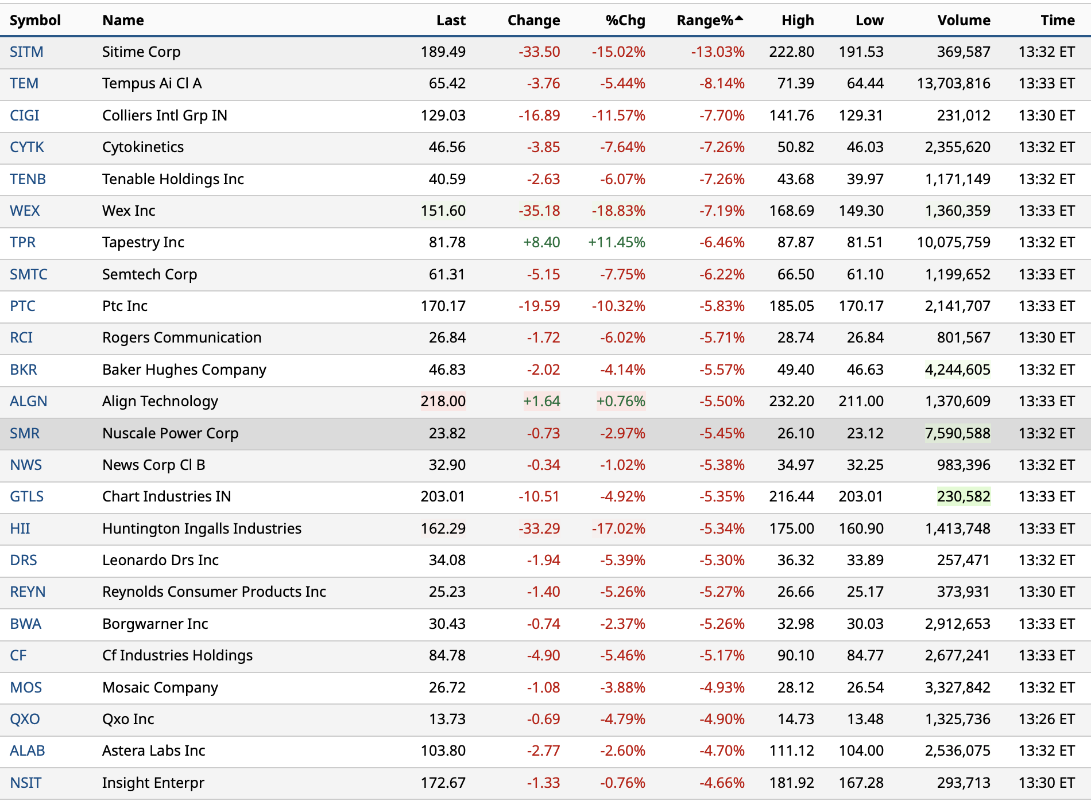Sort by the Low column header
This screenshot has width=1091, height=801.
[869, 21]
